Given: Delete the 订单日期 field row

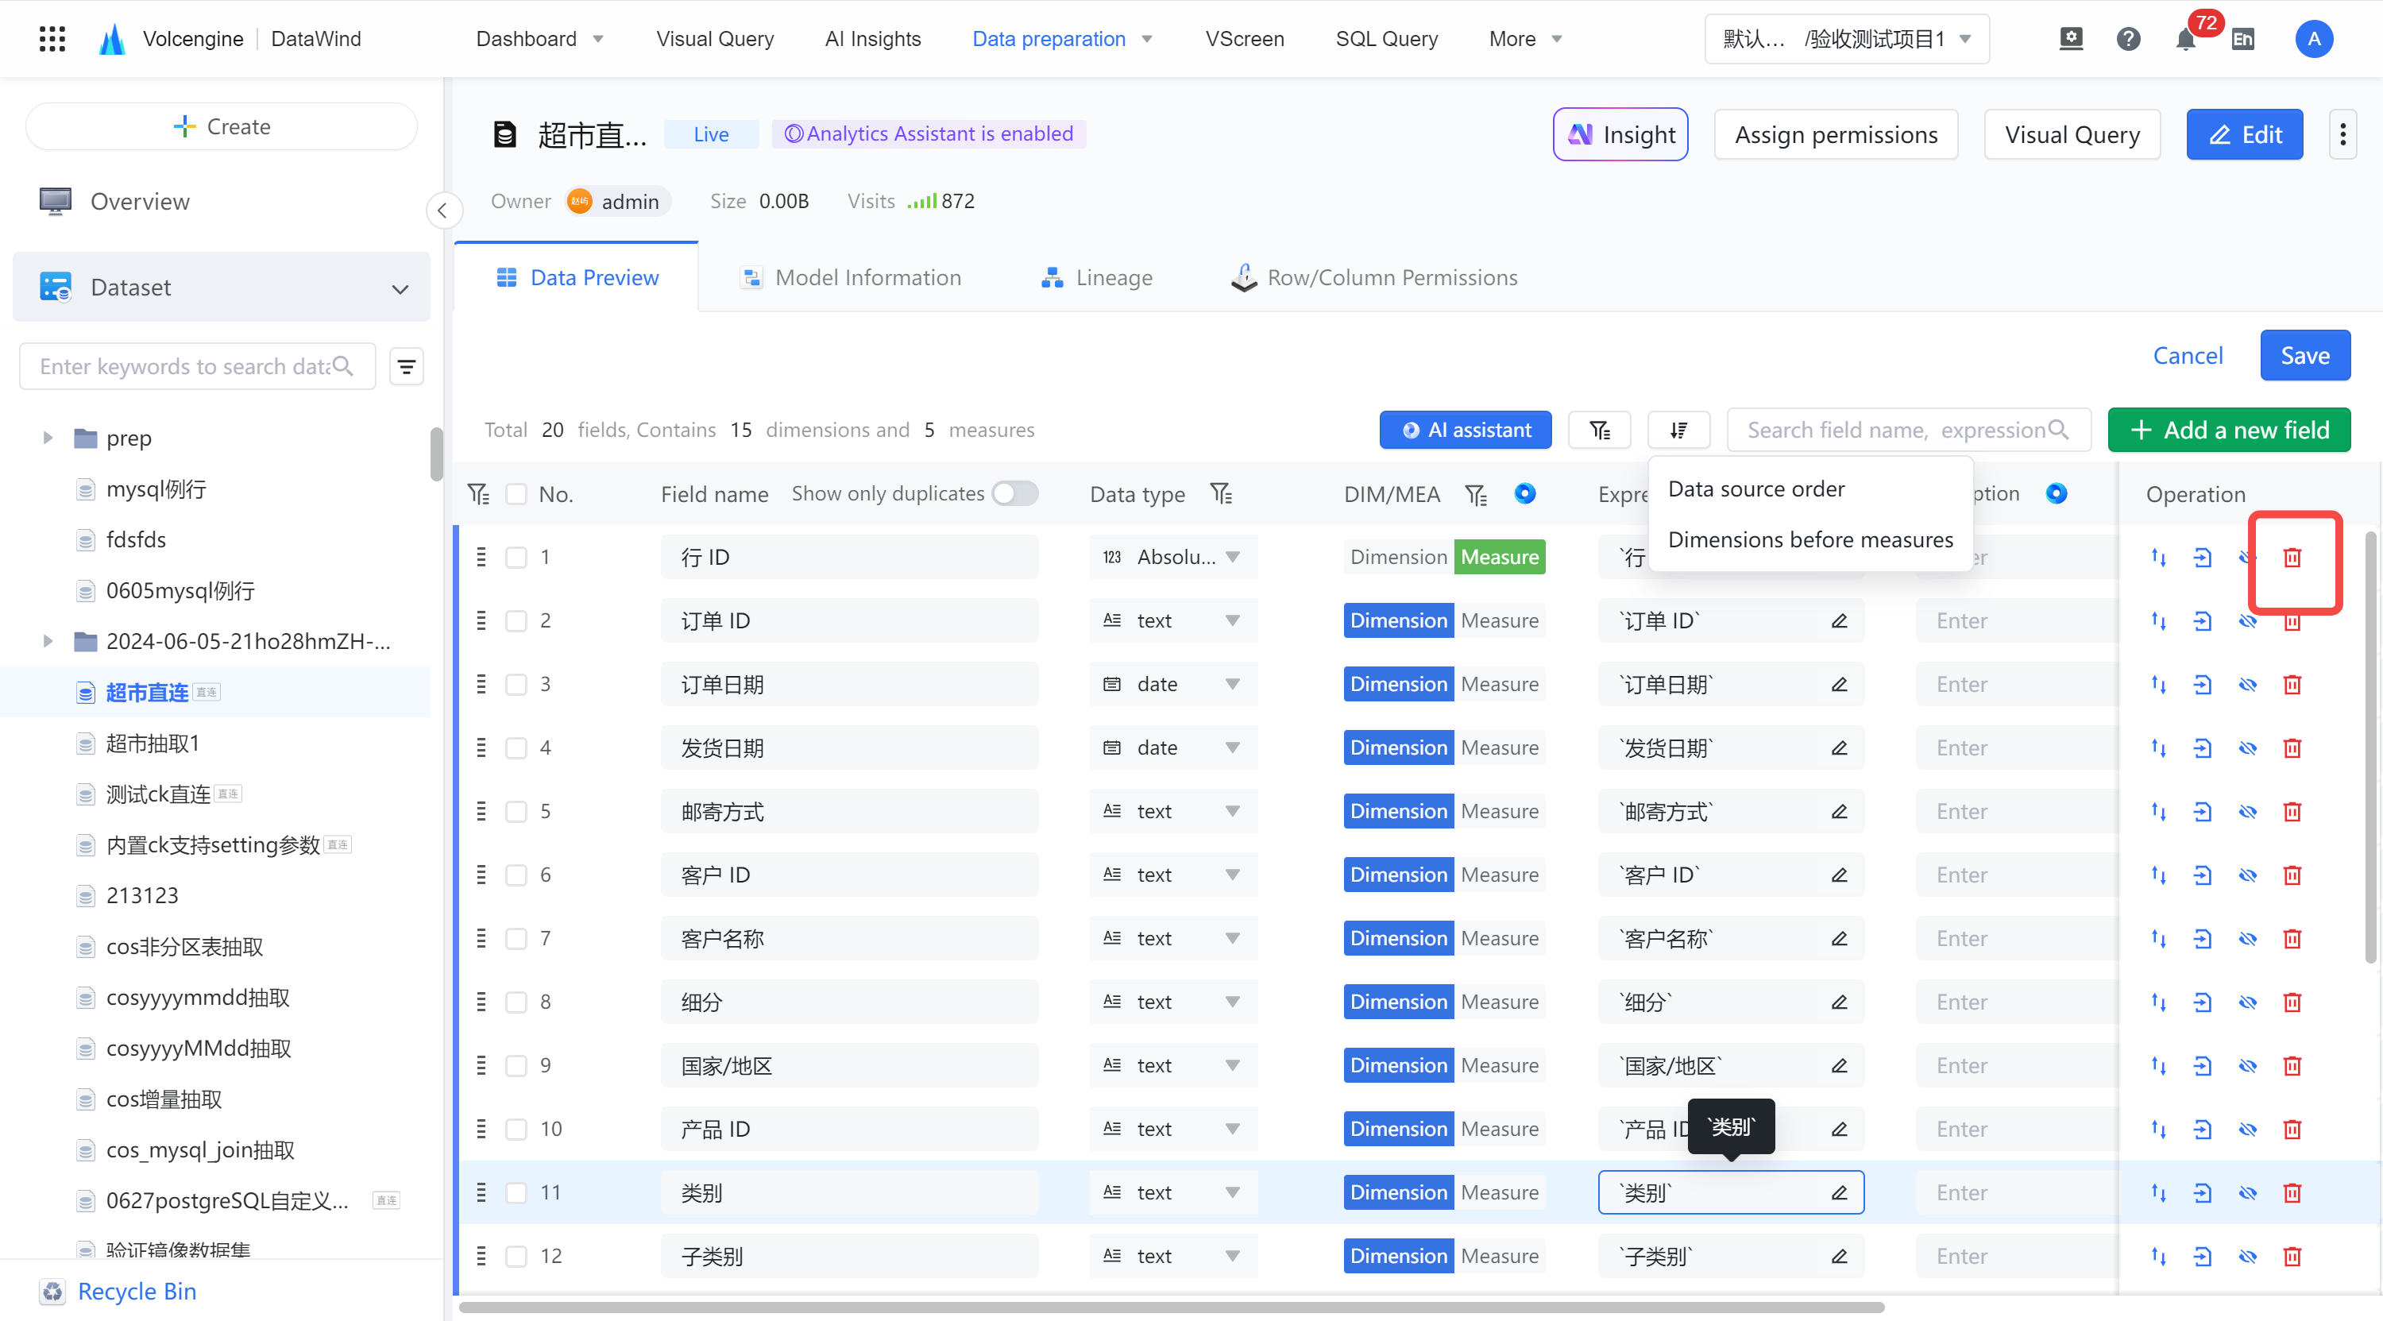Looking at the screenshot, I should [2292, 685].
